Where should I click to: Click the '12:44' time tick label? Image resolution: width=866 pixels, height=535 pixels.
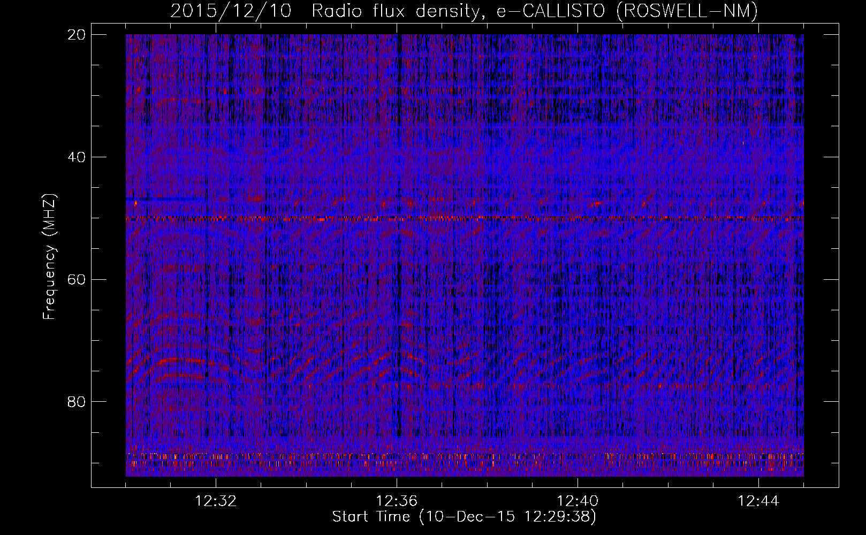758,501
